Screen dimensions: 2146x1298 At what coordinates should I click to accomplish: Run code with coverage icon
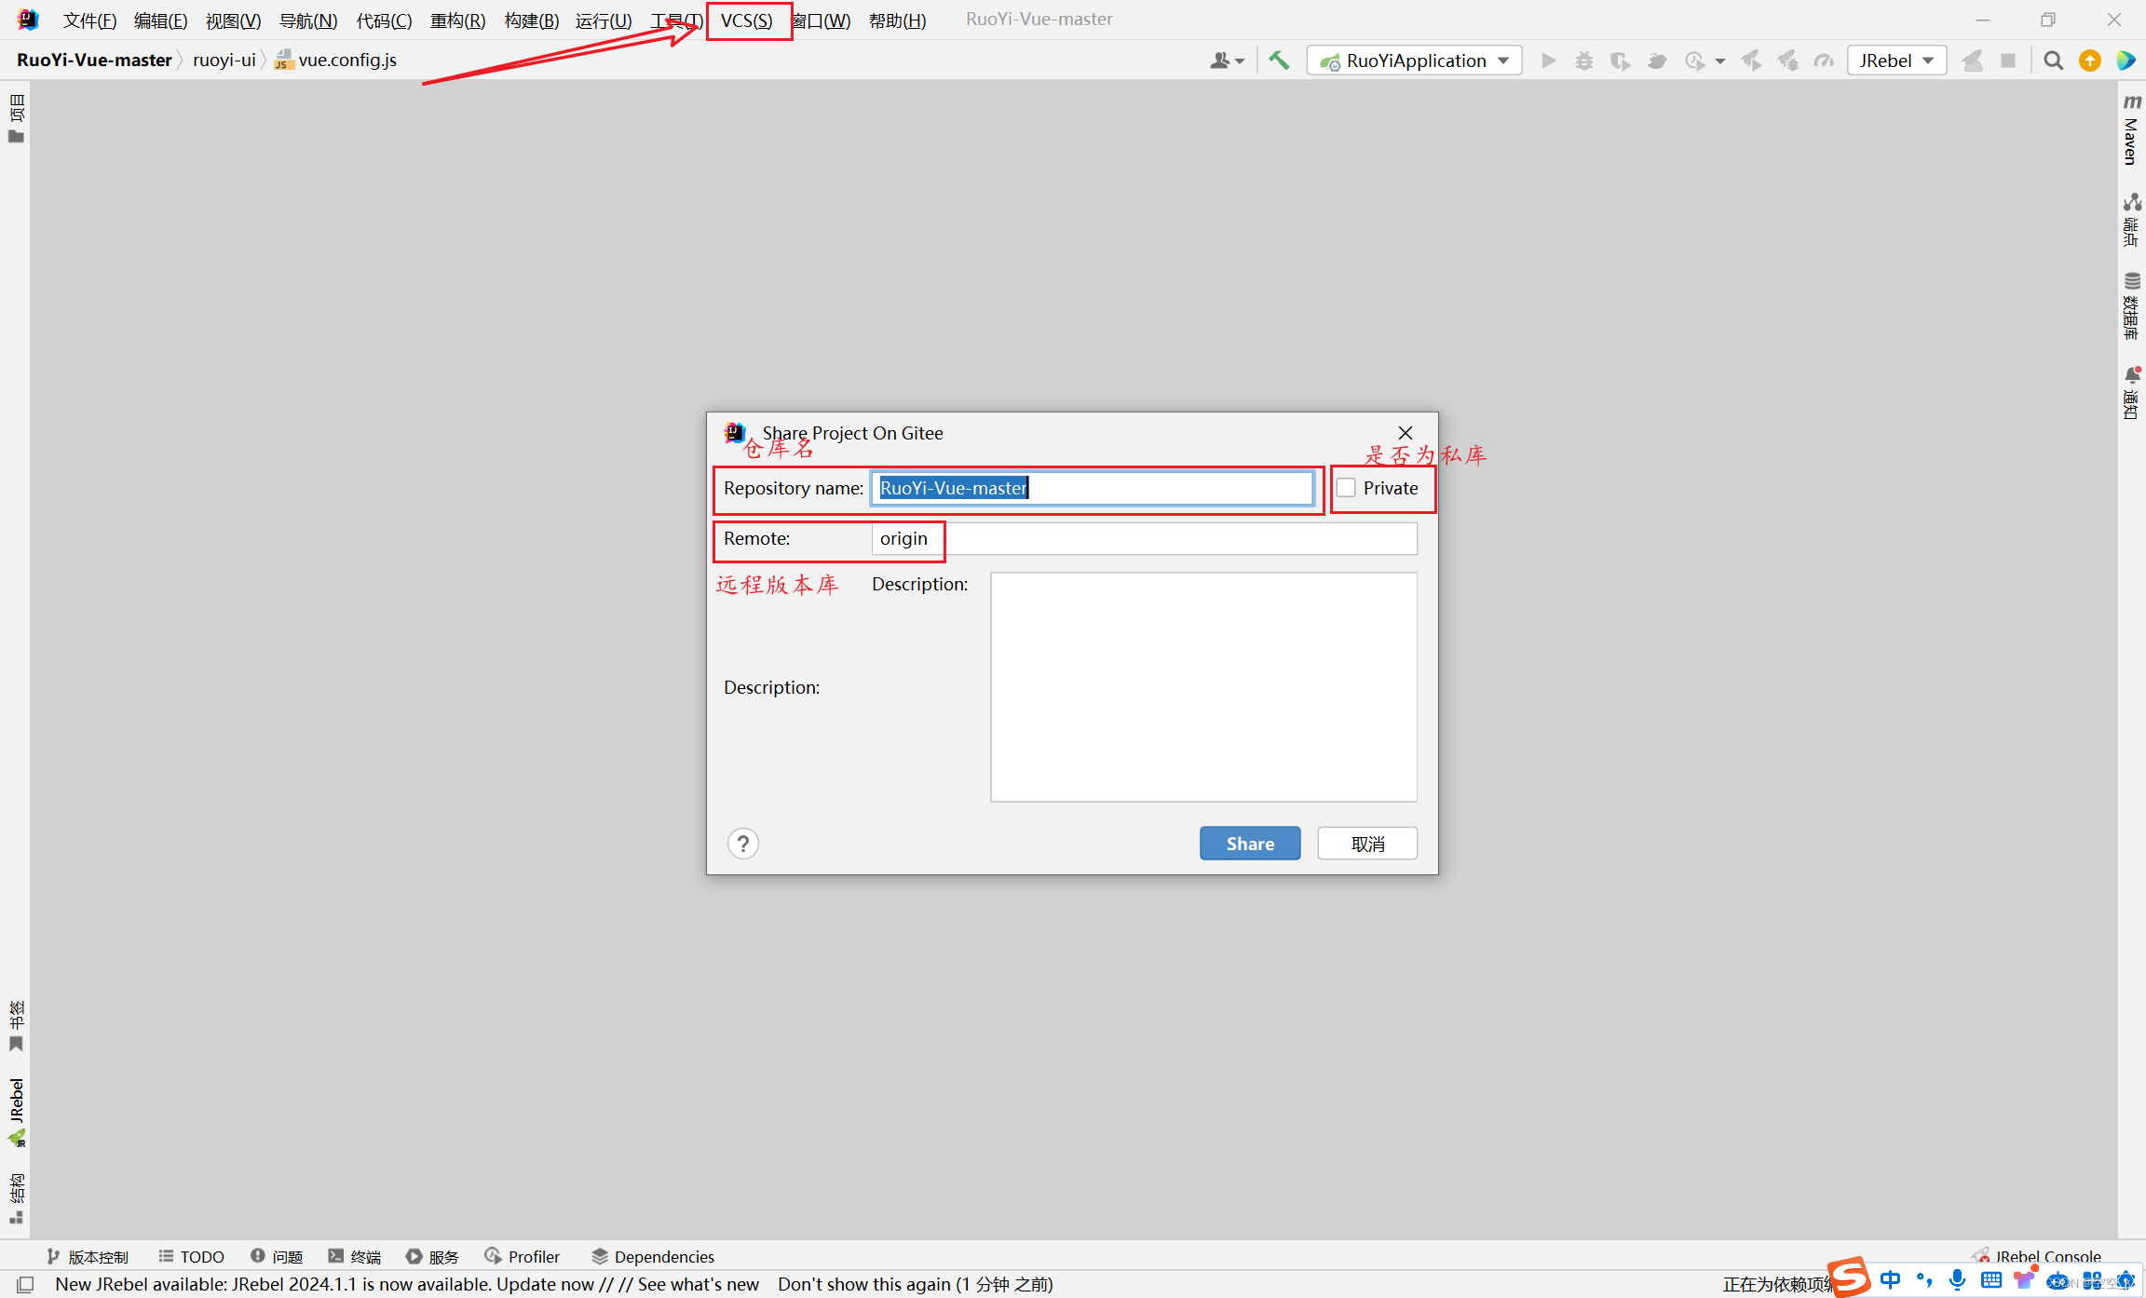tap(1621, 60)
